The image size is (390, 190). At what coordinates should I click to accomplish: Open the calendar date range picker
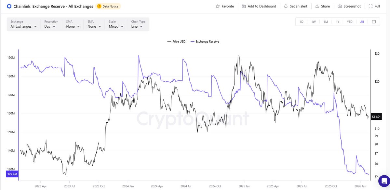tap(374, 22)
